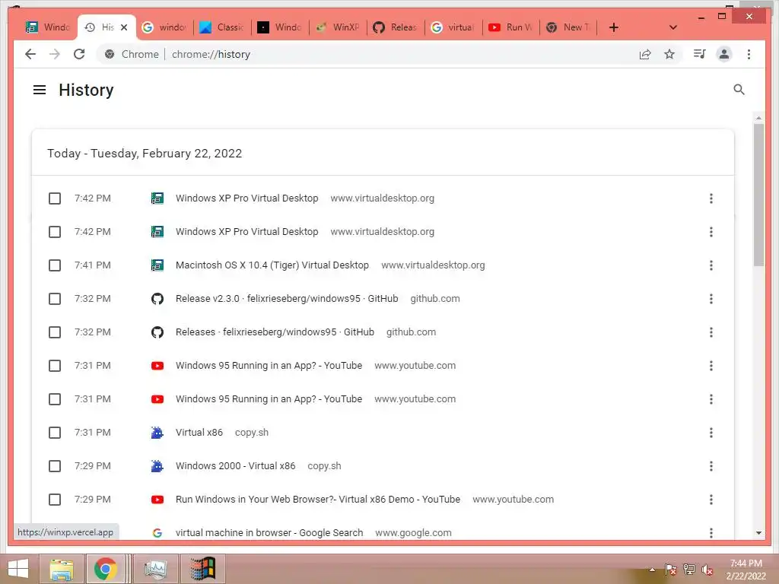This screenshot has width=779, height=584.
Task: Switch to the New Tab tab
Action: tap(568, 27)
